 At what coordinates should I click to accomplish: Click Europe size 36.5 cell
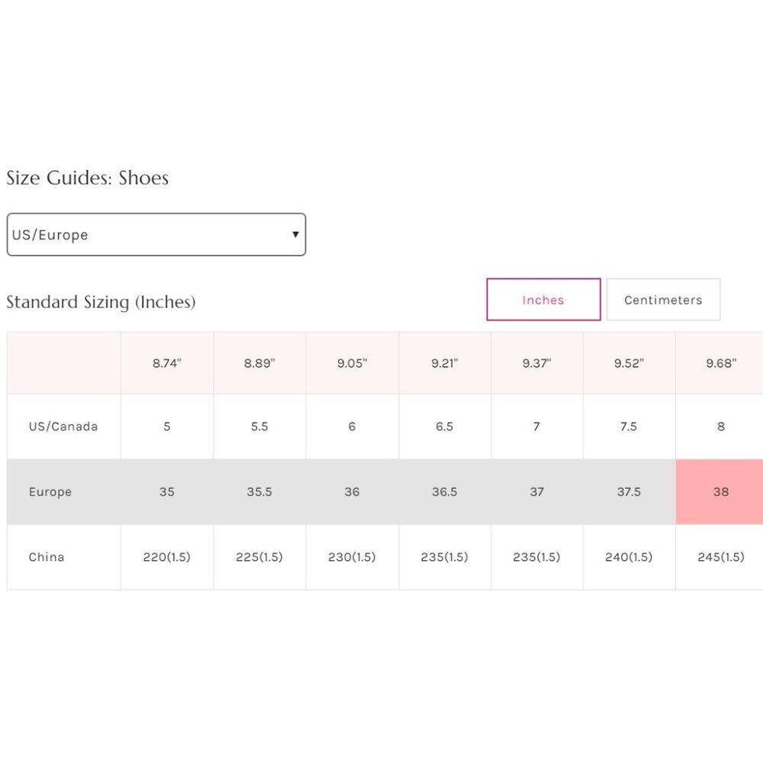pos(444,492)
